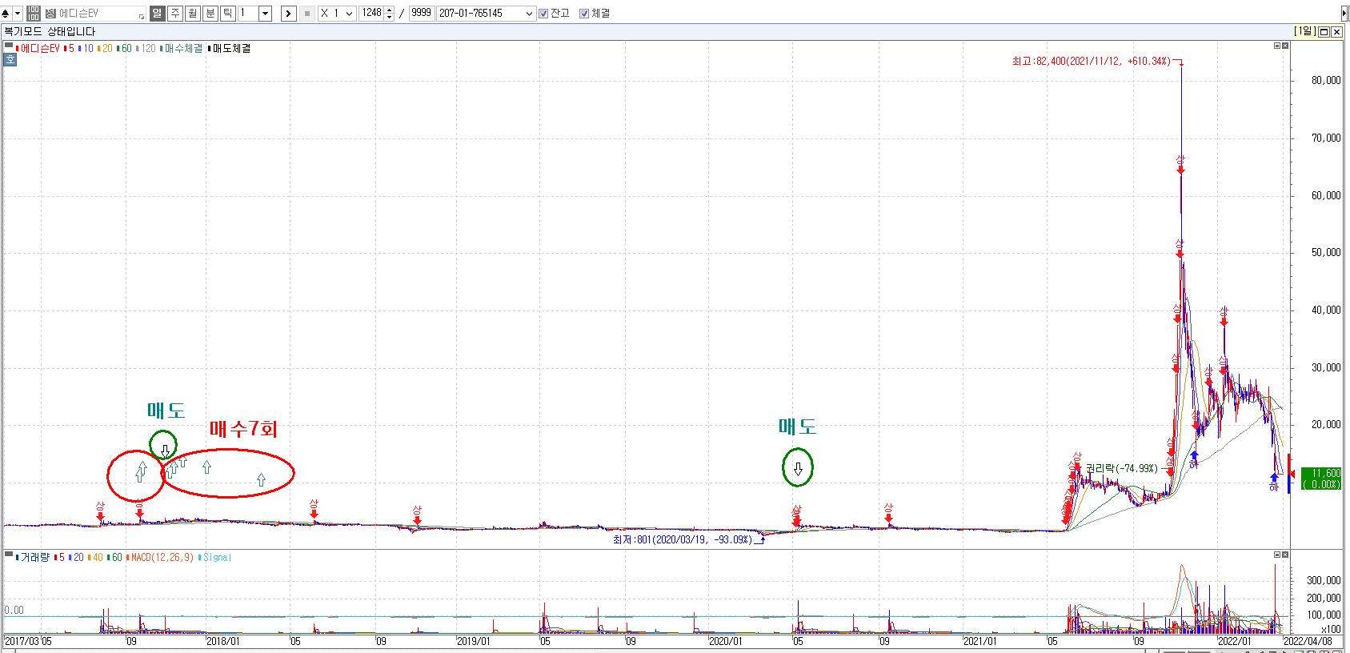Close the chart pane with the X beside [1일]
1350x653 pixels.
tap(1336, 31)
